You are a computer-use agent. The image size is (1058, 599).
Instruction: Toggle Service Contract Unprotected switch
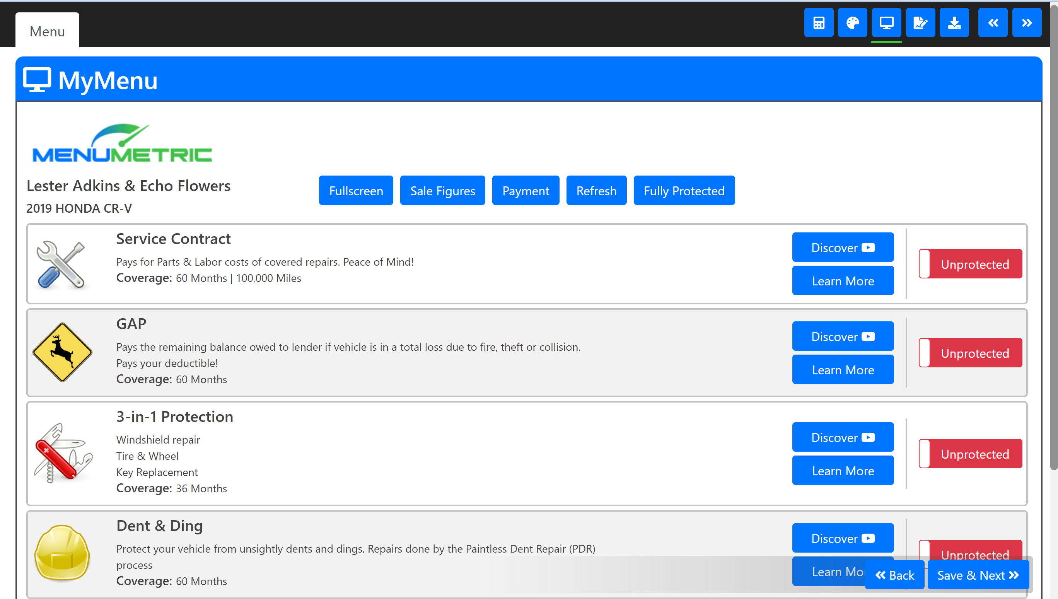tap(970, 264)
